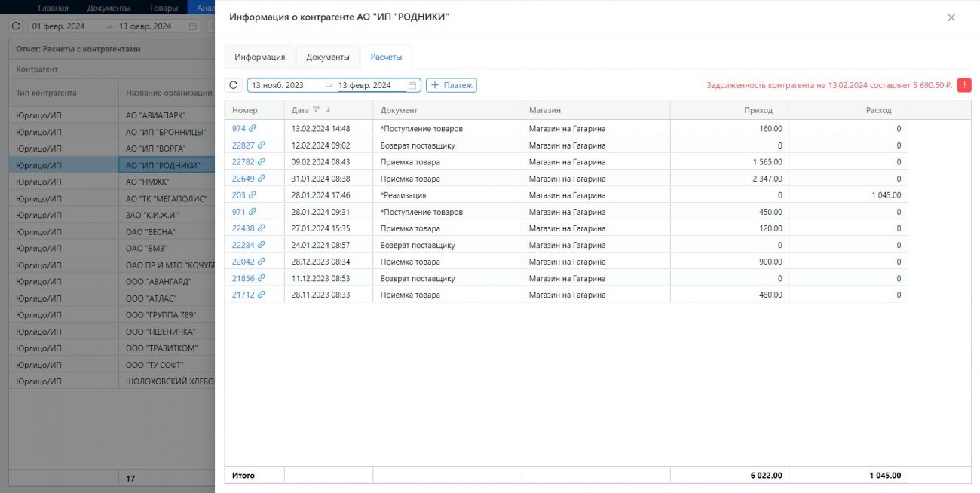Add a payment with Платеж button
The image size is (980, 493).
(452, 86)
